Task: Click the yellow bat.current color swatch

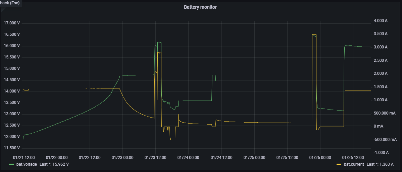Action: coord(339,164)
